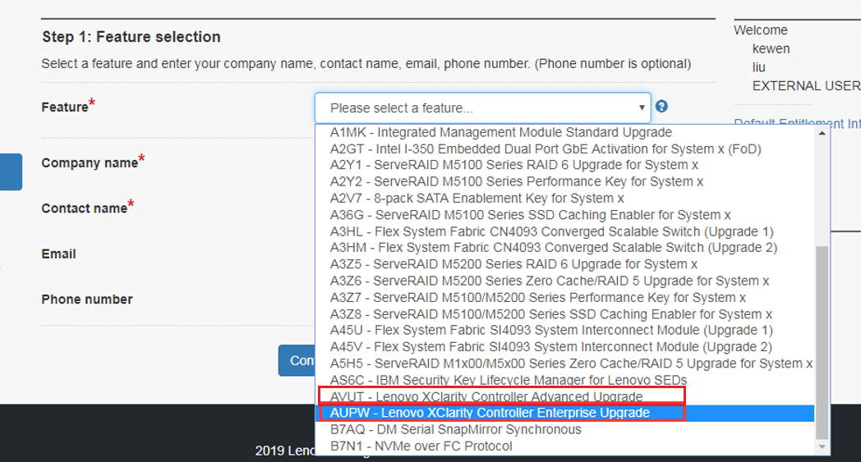
Task: Select A2Y1 ServeRAID M5100 RAID 6 Upgrade
Action: (514, 165)
